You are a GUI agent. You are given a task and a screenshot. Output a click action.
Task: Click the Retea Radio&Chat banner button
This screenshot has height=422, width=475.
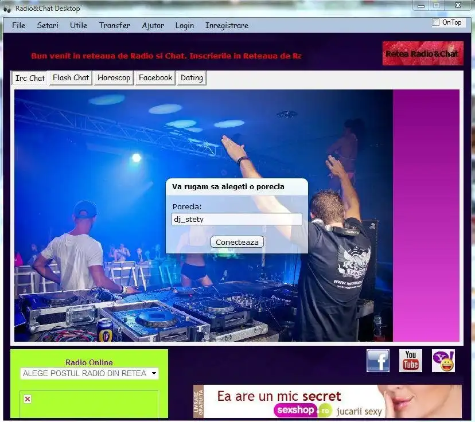[423, 53]
